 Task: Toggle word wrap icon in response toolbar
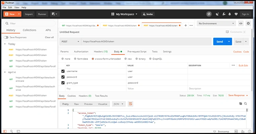click(x=130, y=104)
